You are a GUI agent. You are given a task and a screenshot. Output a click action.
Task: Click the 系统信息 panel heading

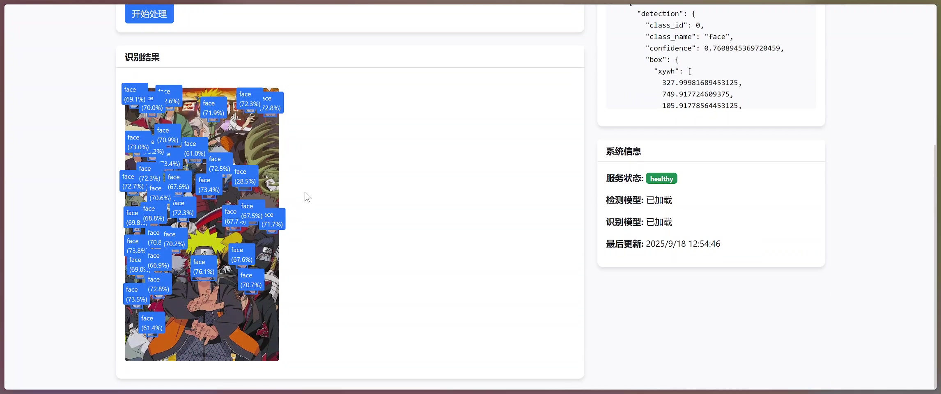623,151
